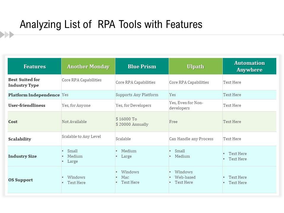Select the 'UIpath' green header cell
284x213 pixels.
point(196,66)
